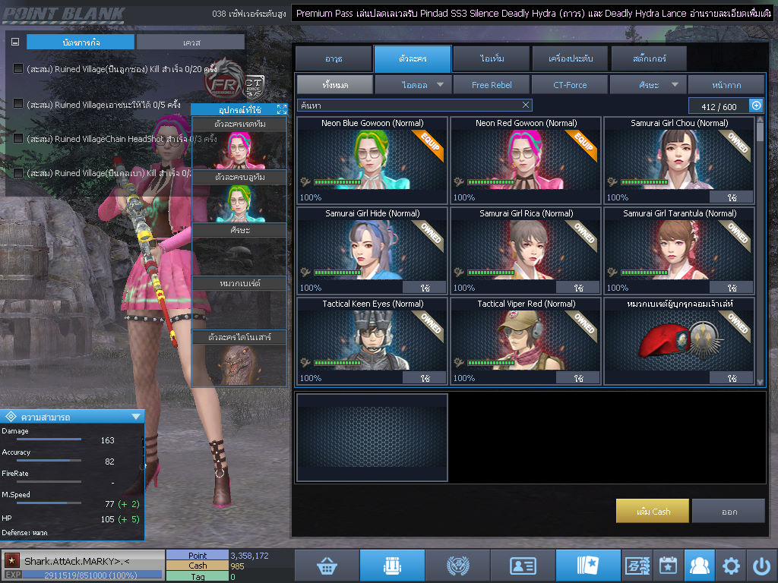Switch to the อาวุธ tab

coord(334,58)
